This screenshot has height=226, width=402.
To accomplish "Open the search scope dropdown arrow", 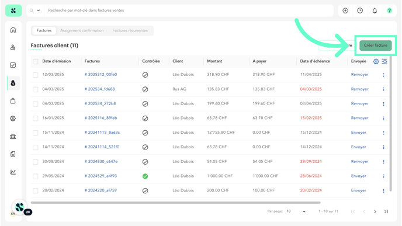I will click(x=39, y=11).
